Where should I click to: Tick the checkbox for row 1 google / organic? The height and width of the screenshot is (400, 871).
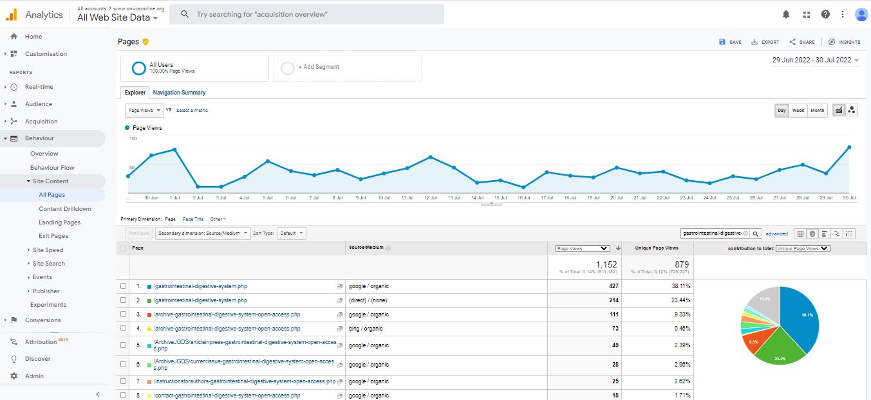pos(123,286)
